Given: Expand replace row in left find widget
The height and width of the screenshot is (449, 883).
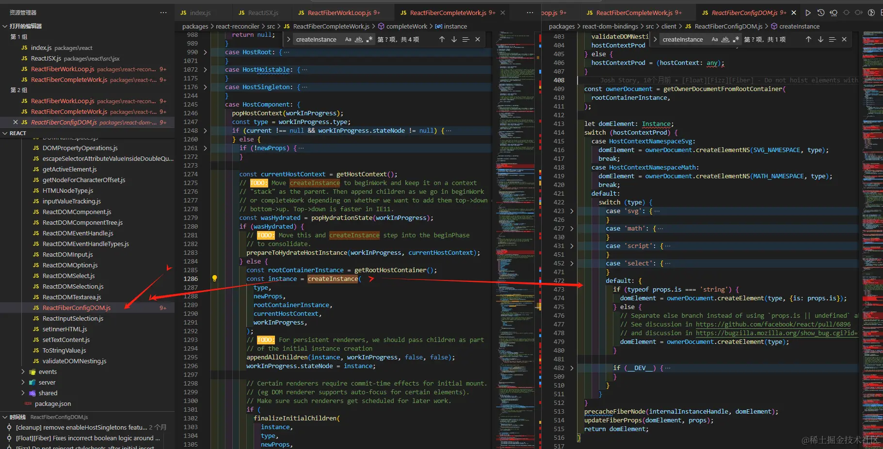Looking at the screenshot, I should 289,39.
